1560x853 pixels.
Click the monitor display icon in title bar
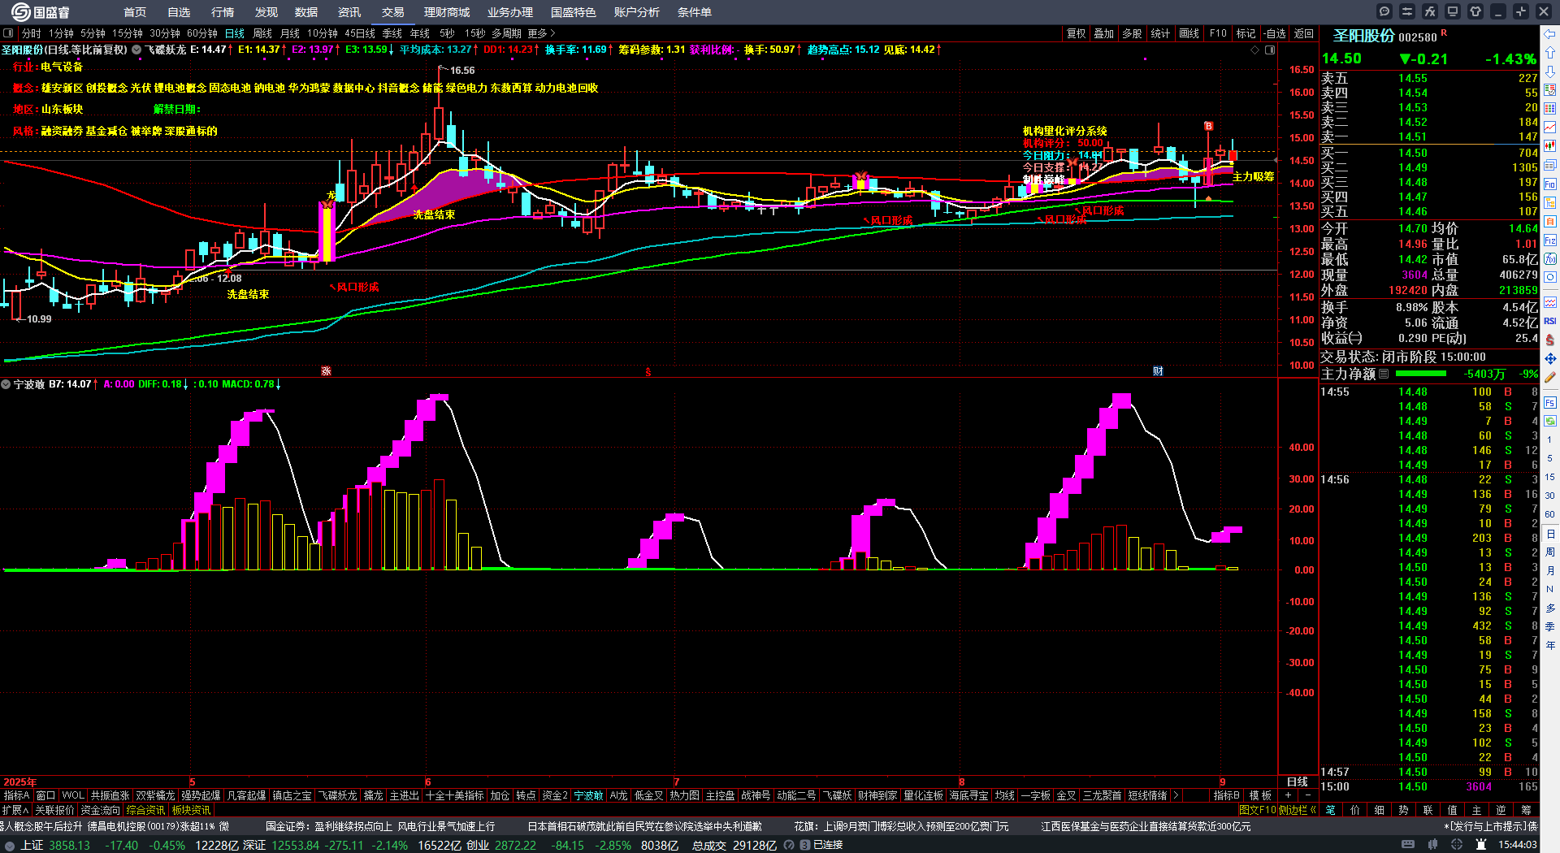point(1453,11)
